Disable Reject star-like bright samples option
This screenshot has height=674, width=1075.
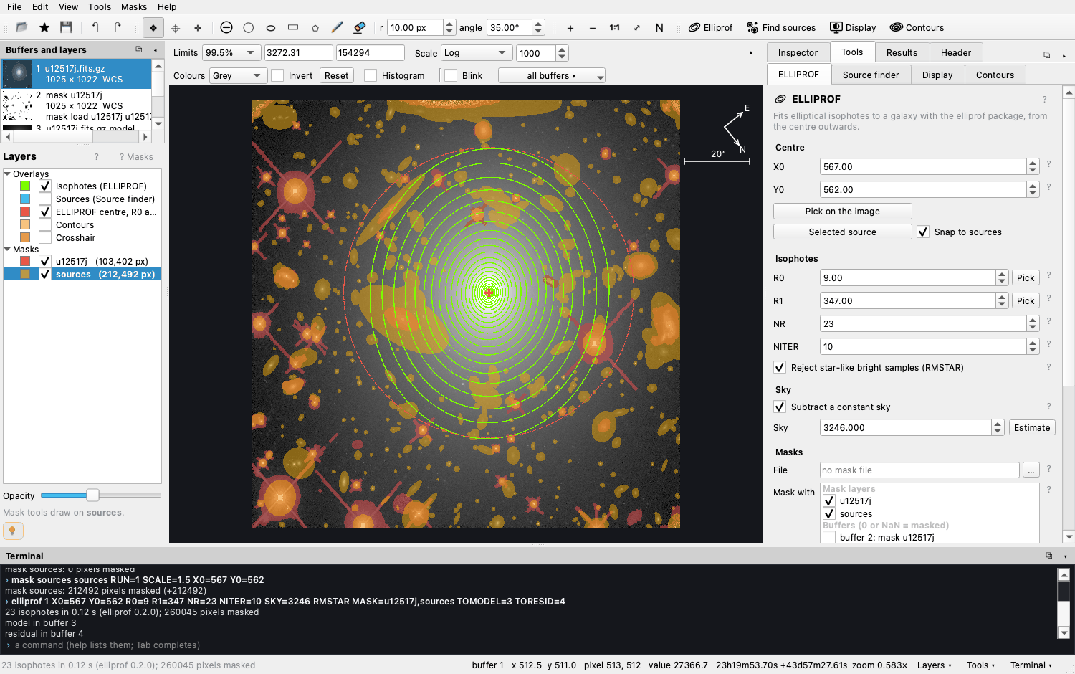coord(780,367)
